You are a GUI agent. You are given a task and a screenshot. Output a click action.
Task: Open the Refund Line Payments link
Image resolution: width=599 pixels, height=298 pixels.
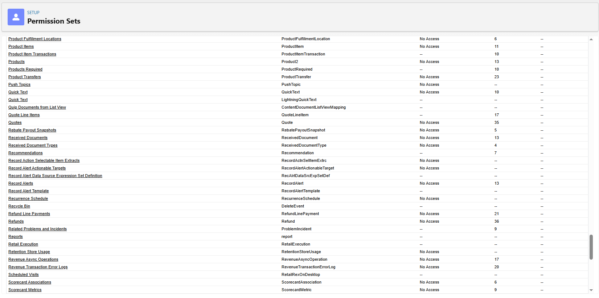(x=29, y=214)
